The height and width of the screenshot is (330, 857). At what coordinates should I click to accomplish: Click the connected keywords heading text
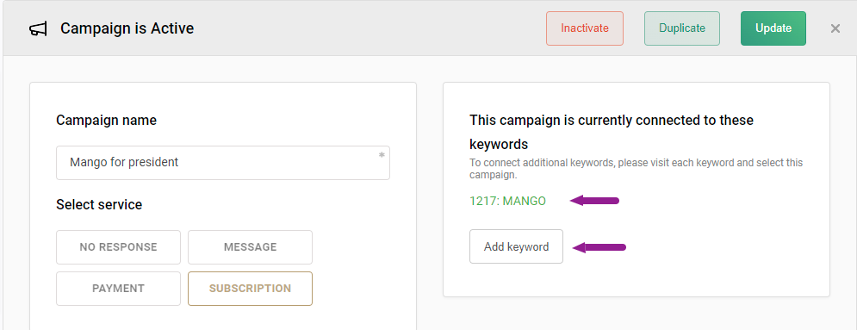click(611, 132)
